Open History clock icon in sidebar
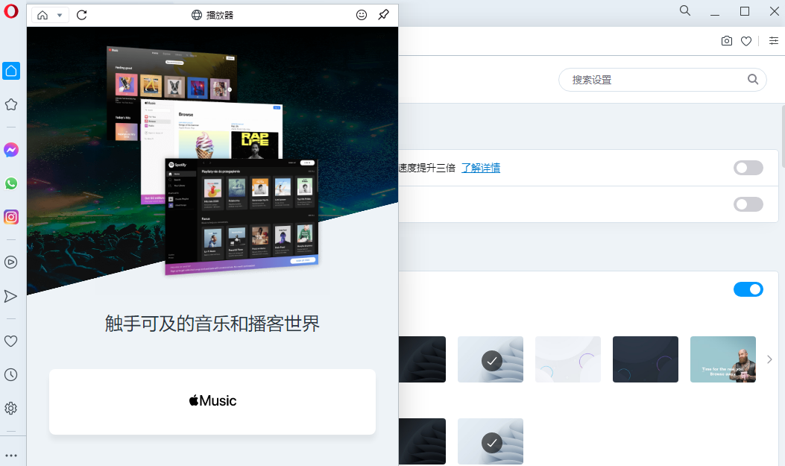The image size is (785, 466). (11, 374)
